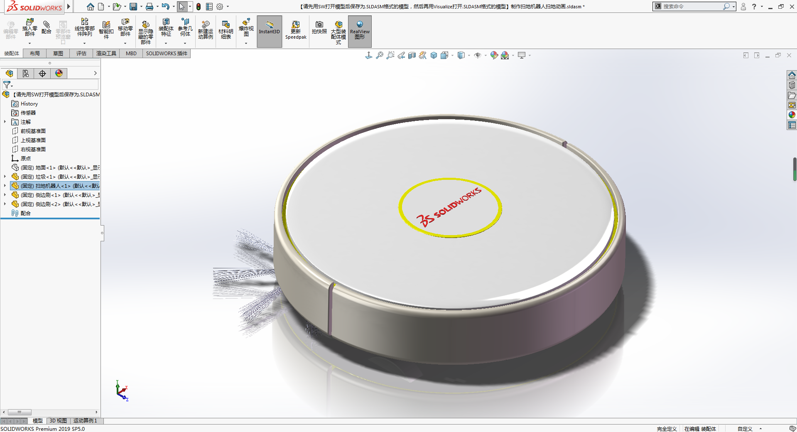Open SOLIDWORKS Resources house icon in task pane
This screenshot has width=797, height=432.
(792, 75)
